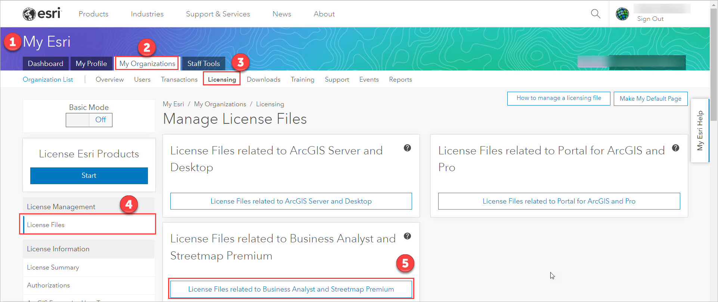Image resolution: width=718 pixels, height=302 pixels.
Task: Switch to the My Organizations tab
Action: coord(147,63)
